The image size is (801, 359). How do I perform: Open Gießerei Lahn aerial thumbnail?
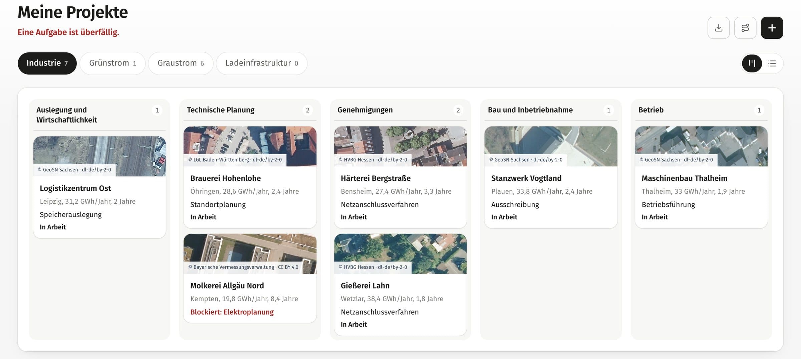[400, 253]
